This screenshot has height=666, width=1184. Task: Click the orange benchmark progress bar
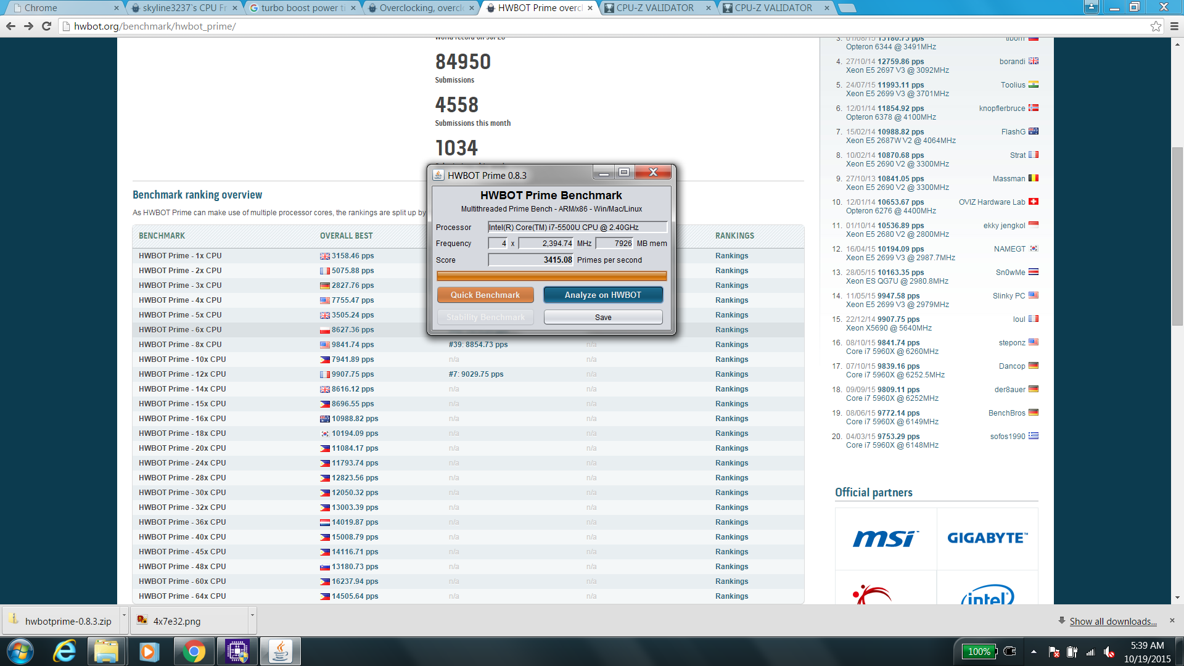click(x=551, y=276)
